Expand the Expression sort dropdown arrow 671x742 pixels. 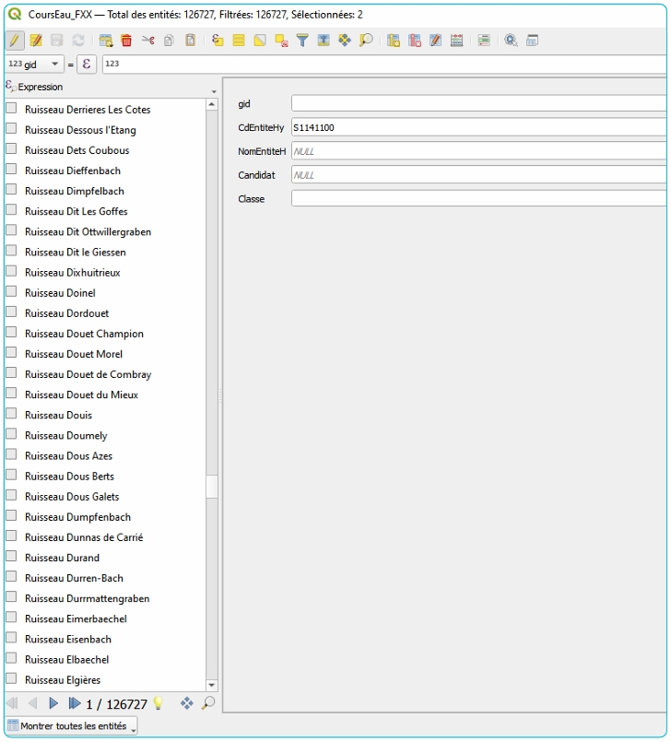point(214,91)
